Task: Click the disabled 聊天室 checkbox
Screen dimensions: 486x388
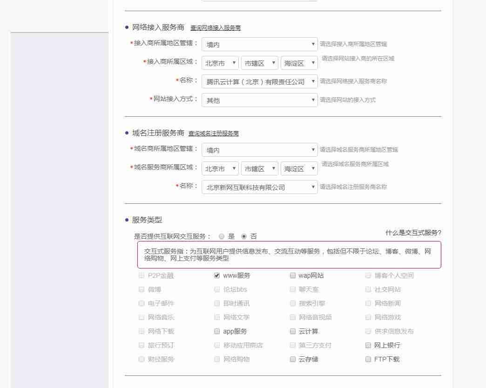Action: coord(293,289)
